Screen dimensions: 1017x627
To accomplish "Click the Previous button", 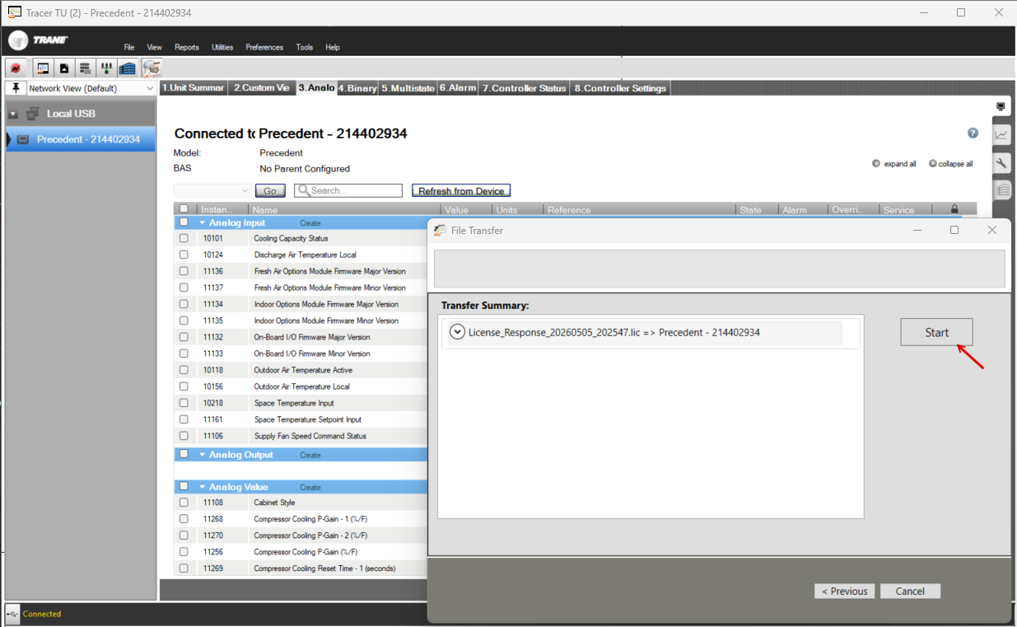I will 845,591.
